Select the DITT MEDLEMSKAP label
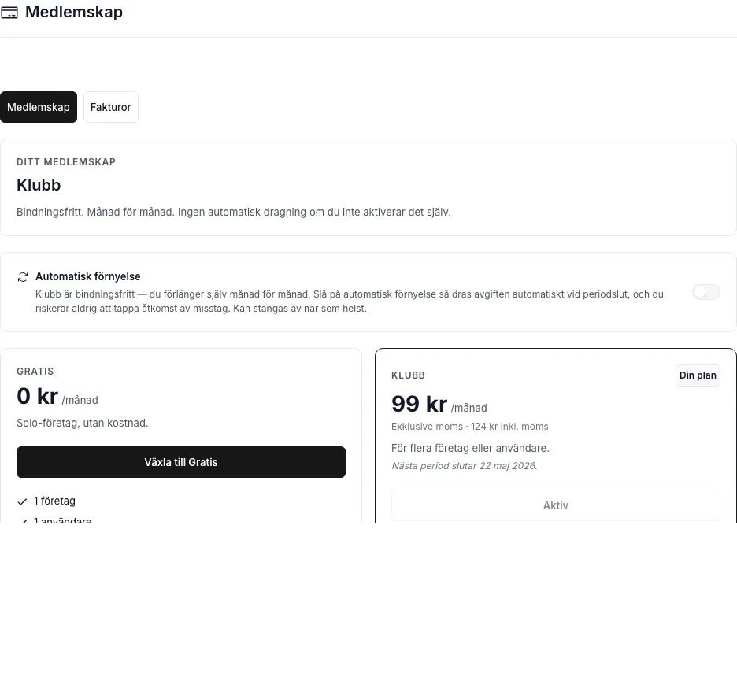 [x=66, y=162]
